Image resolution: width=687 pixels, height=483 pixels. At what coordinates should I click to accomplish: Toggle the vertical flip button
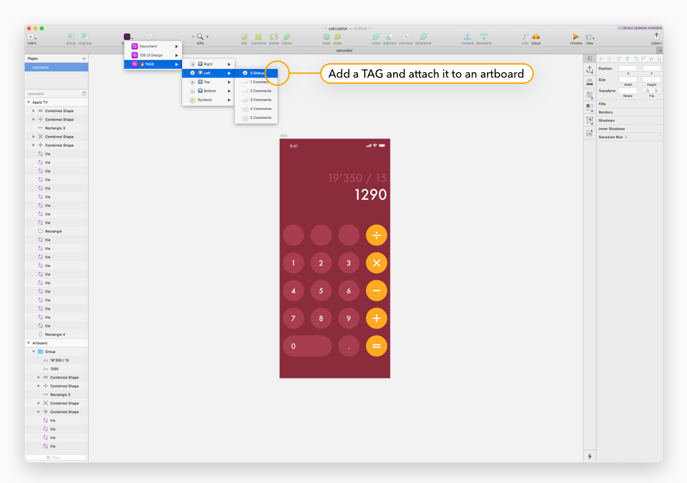[656, 91]
